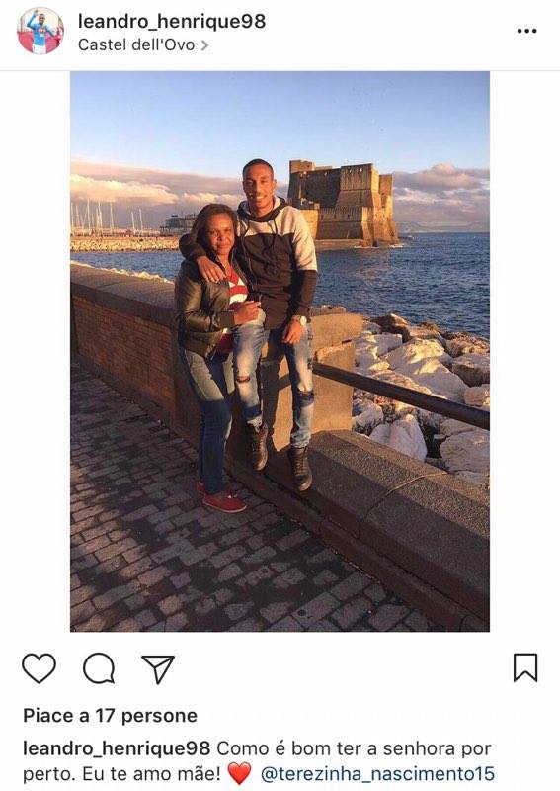Open the @terezinha_nascimento15 mention
The width and height of the screenshot is (560, 791).
377,773
